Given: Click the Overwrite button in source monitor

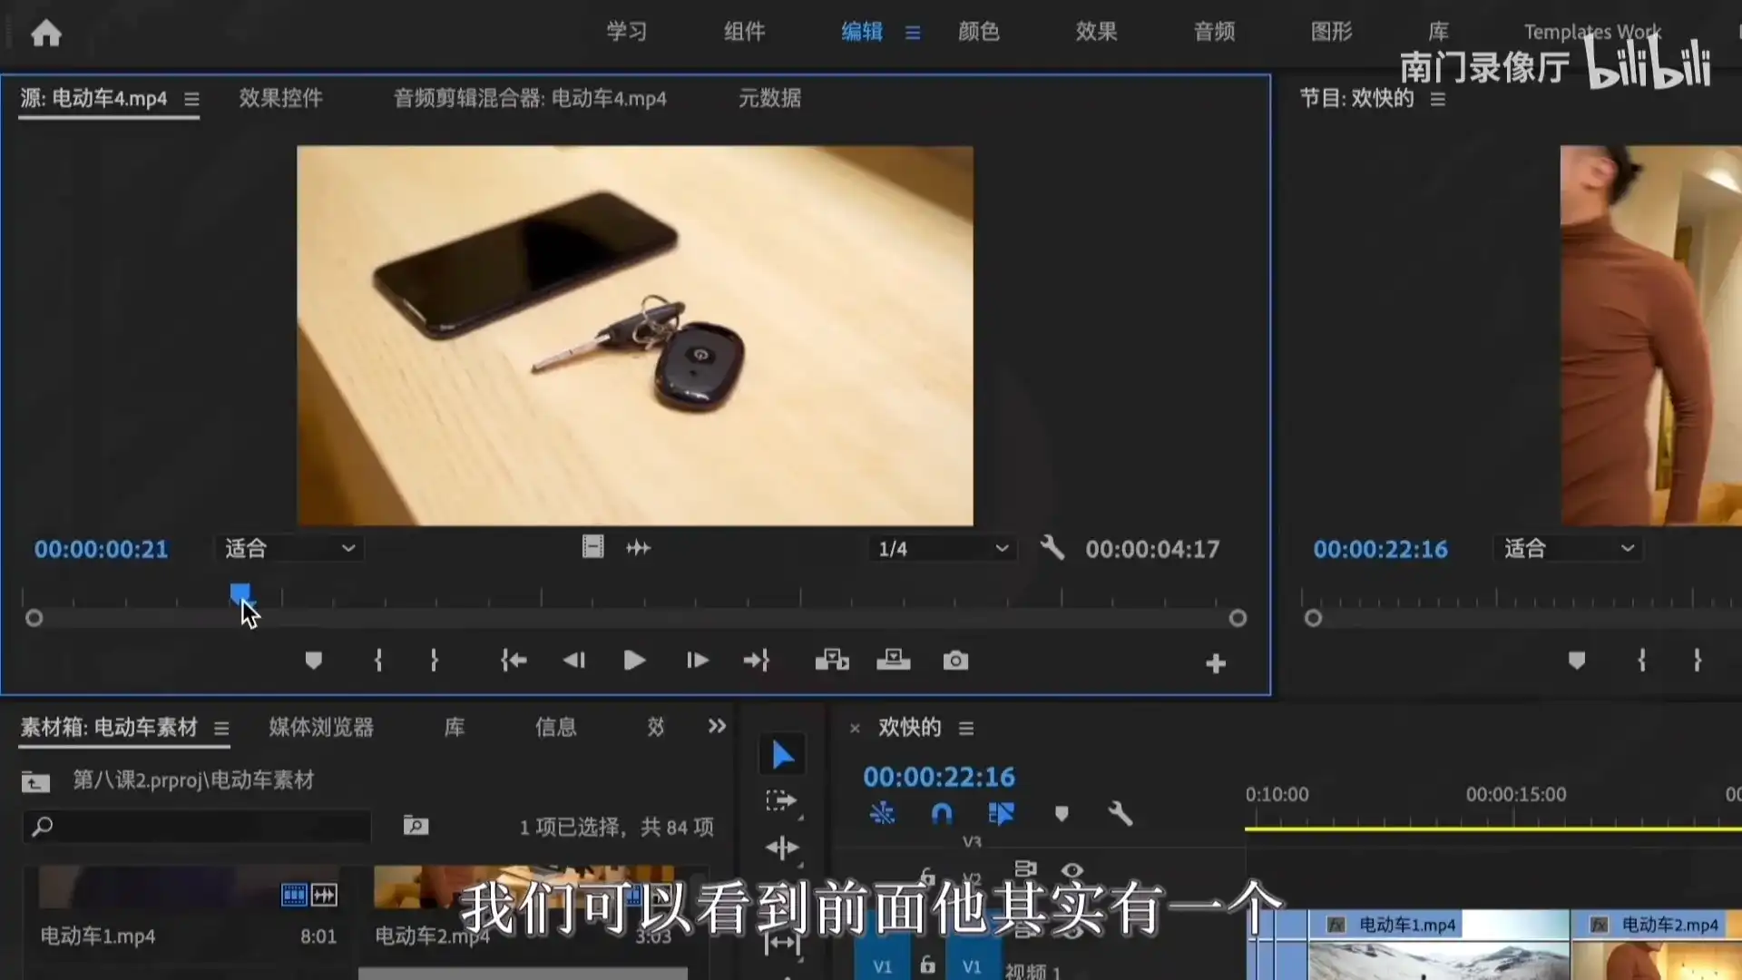Looking at the screenshot, I should (894, 661).
